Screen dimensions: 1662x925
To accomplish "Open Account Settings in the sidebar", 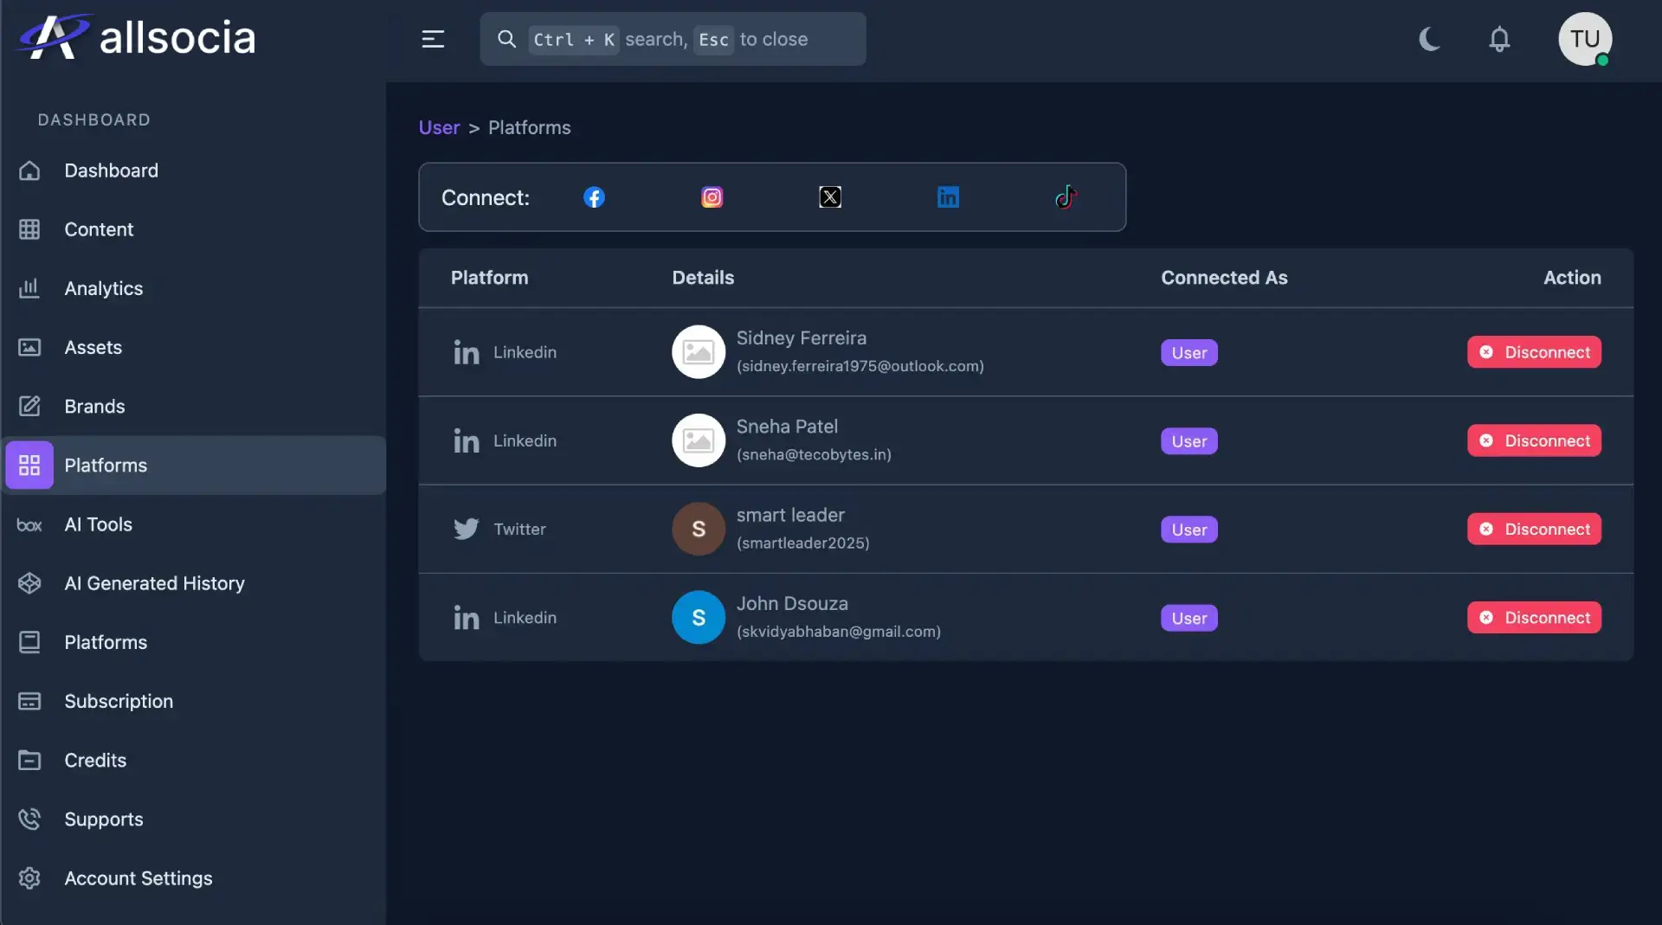I will (x=138, y=878).
